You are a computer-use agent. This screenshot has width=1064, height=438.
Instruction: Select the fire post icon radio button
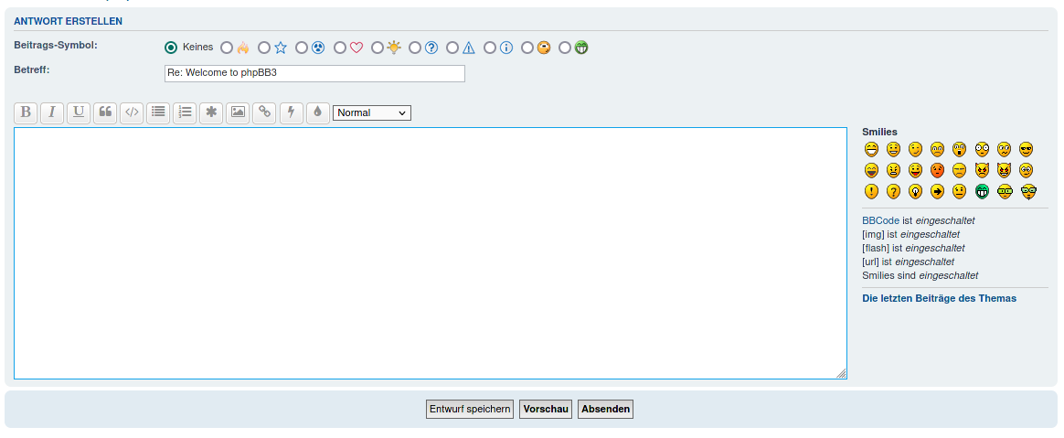227,48
